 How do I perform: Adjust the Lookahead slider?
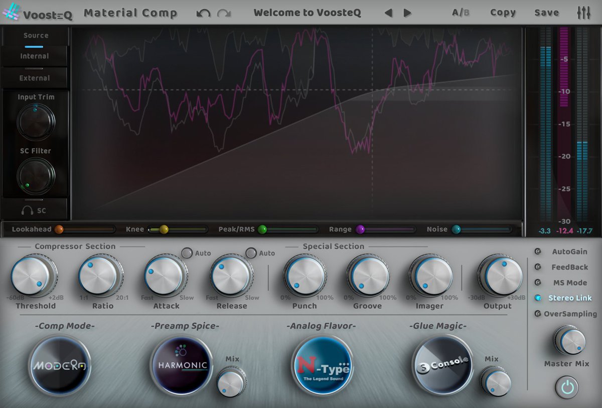pyautogui.click(x=85, y=230)
